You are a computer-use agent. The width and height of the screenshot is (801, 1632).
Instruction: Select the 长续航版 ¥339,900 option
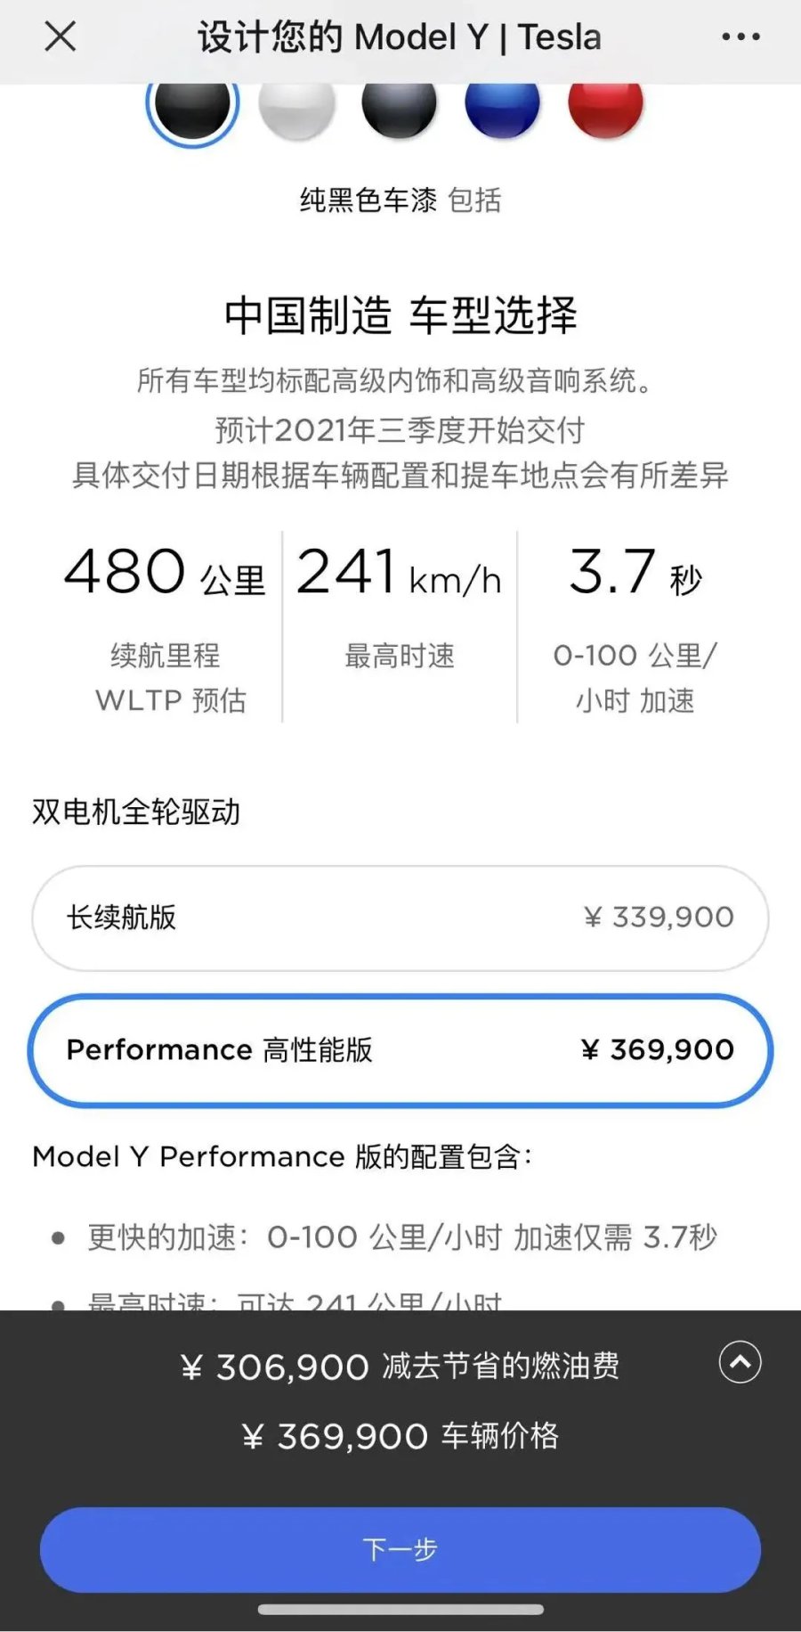pyautogui.click(x=400, y=918)
